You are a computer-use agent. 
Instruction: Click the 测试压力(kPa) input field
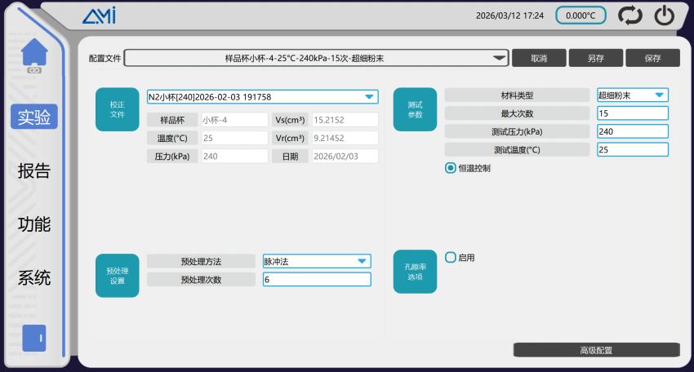[633, 131]
